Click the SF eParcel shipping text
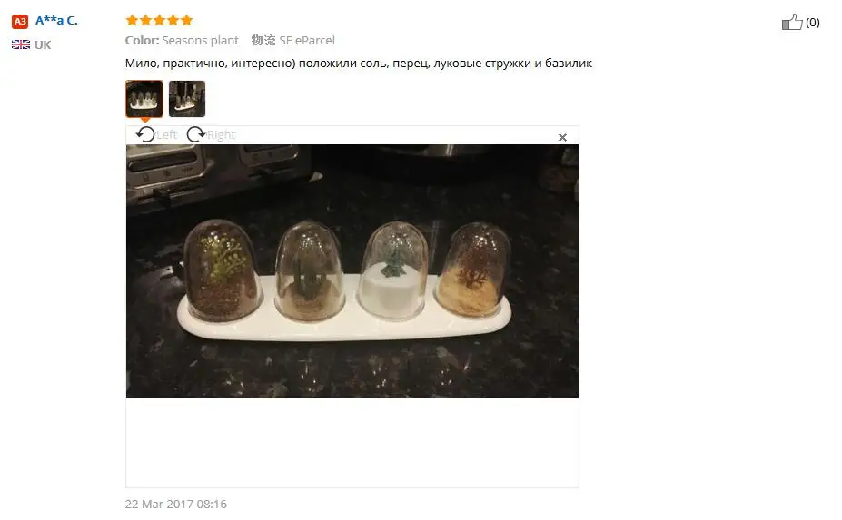 coord(307,40)
